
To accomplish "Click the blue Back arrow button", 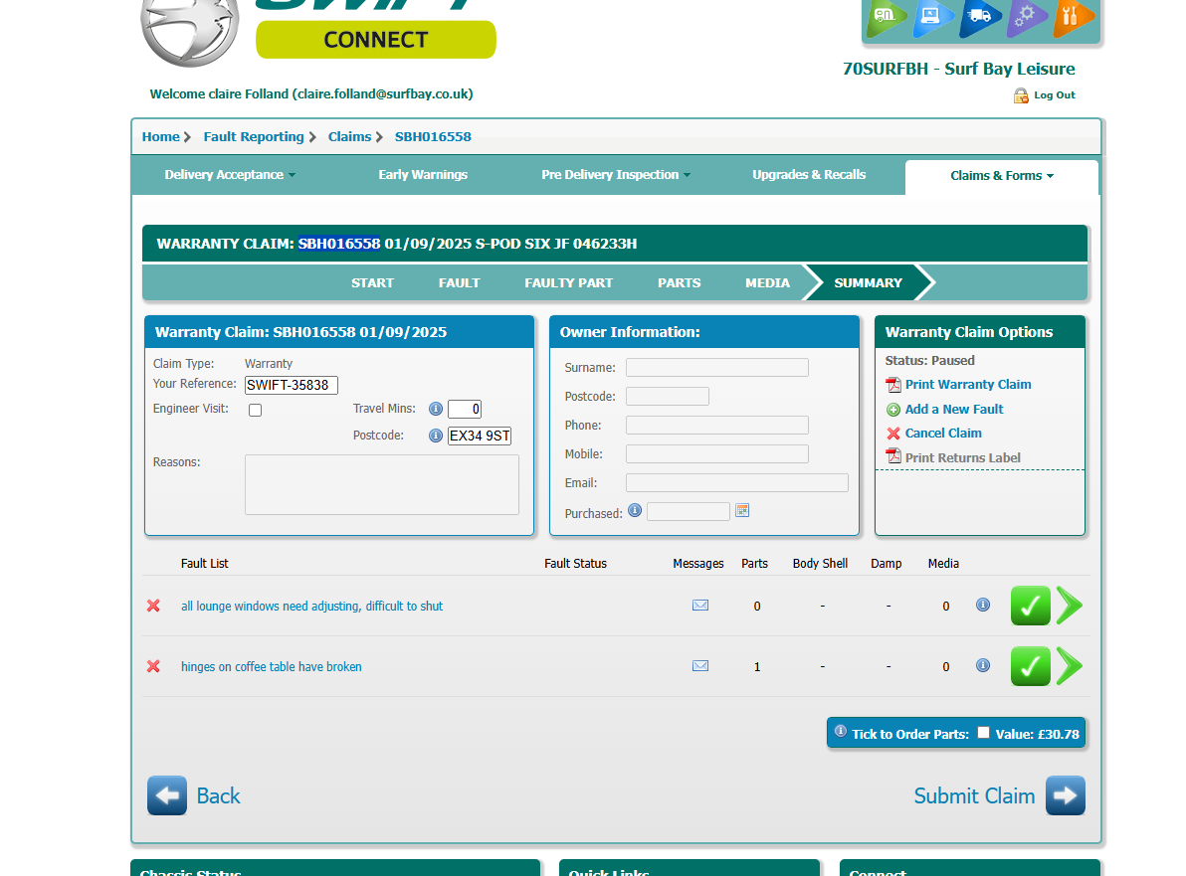I will (x=167, y=795).
